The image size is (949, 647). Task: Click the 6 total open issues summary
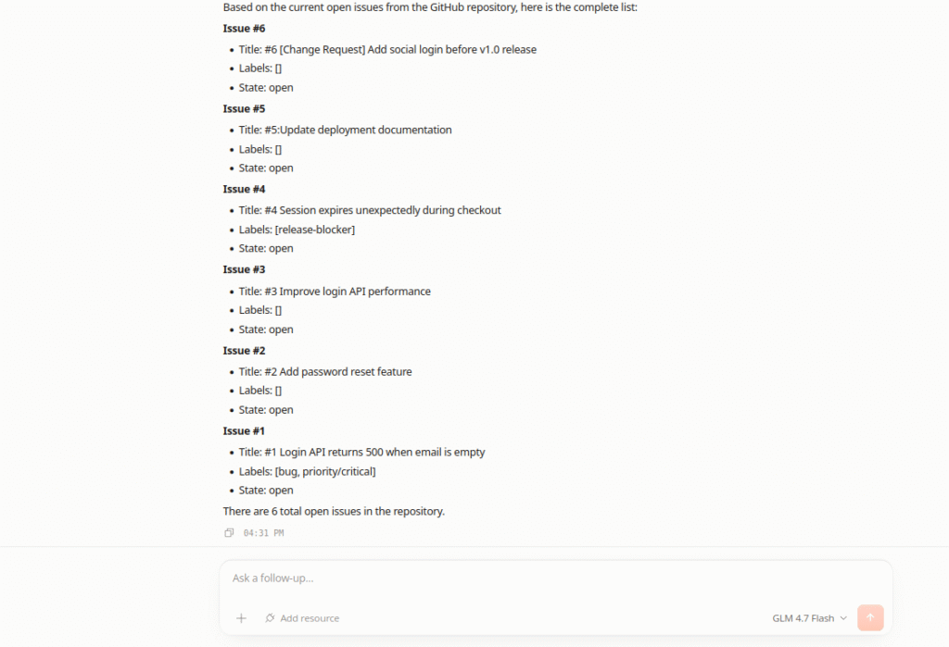click(334, 512)
